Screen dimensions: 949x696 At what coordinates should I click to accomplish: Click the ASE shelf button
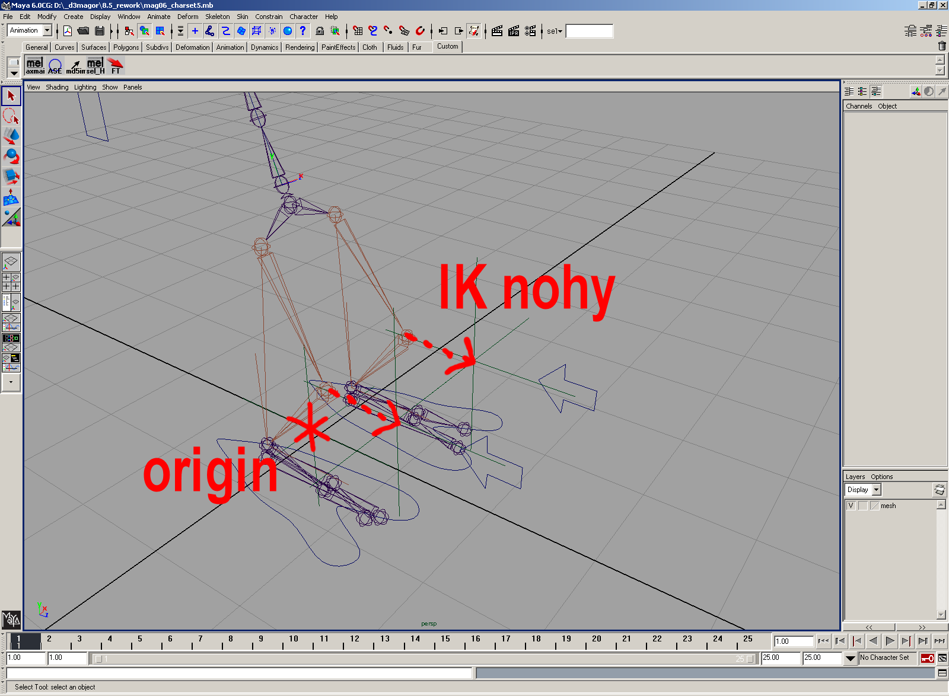pos(55,65)
